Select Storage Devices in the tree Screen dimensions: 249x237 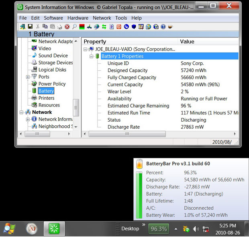tap(55, 63)
